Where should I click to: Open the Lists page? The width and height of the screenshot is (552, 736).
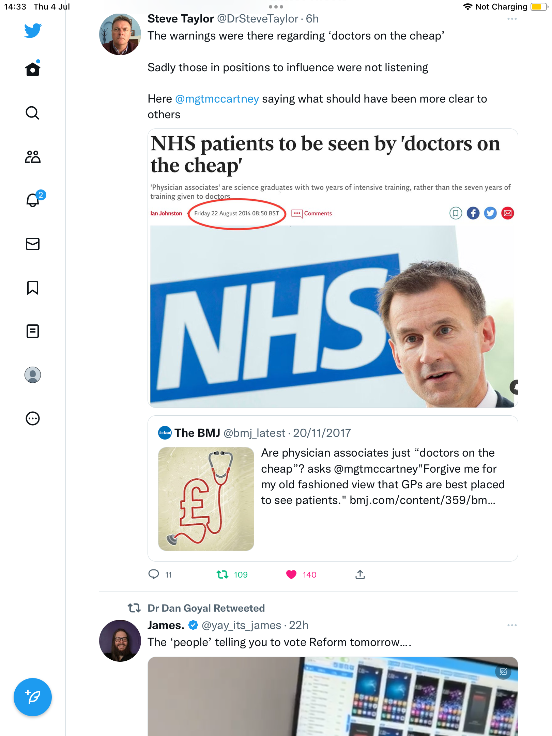33,331
